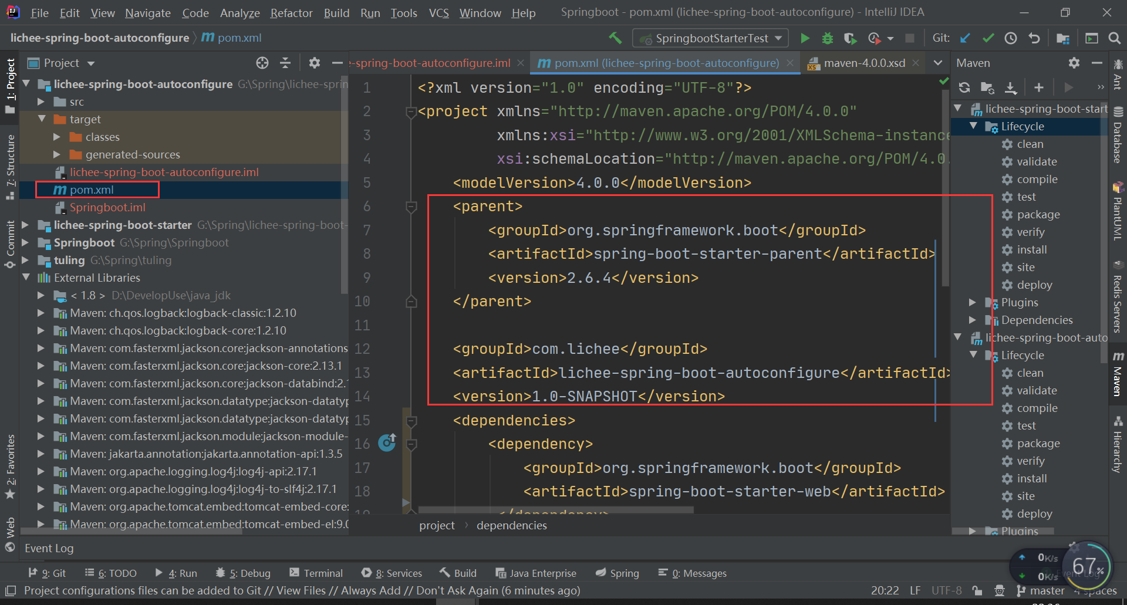This screenshot has height=605, width=1127.
Task: Select pom.xml in the project tree
Action: coord(92,190)
